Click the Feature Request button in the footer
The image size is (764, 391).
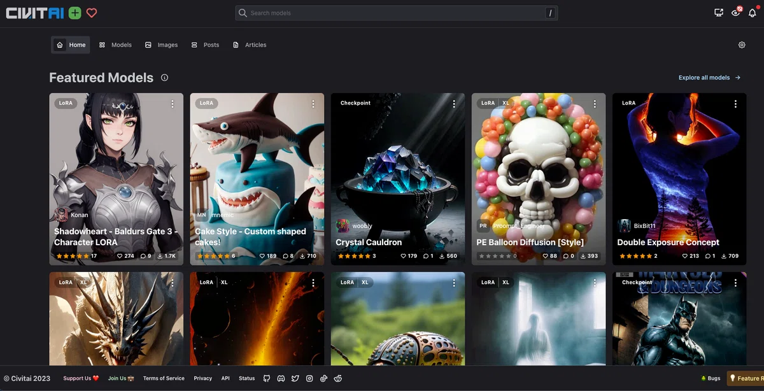(x=746, y=378)
